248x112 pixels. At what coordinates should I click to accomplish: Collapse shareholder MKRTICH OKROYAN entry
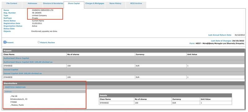tap(14, 87)
